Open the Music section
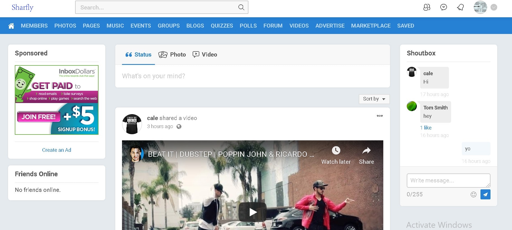The height and width of the screenshot is (230, 512). pyautogui.click(x=115, y=26)
